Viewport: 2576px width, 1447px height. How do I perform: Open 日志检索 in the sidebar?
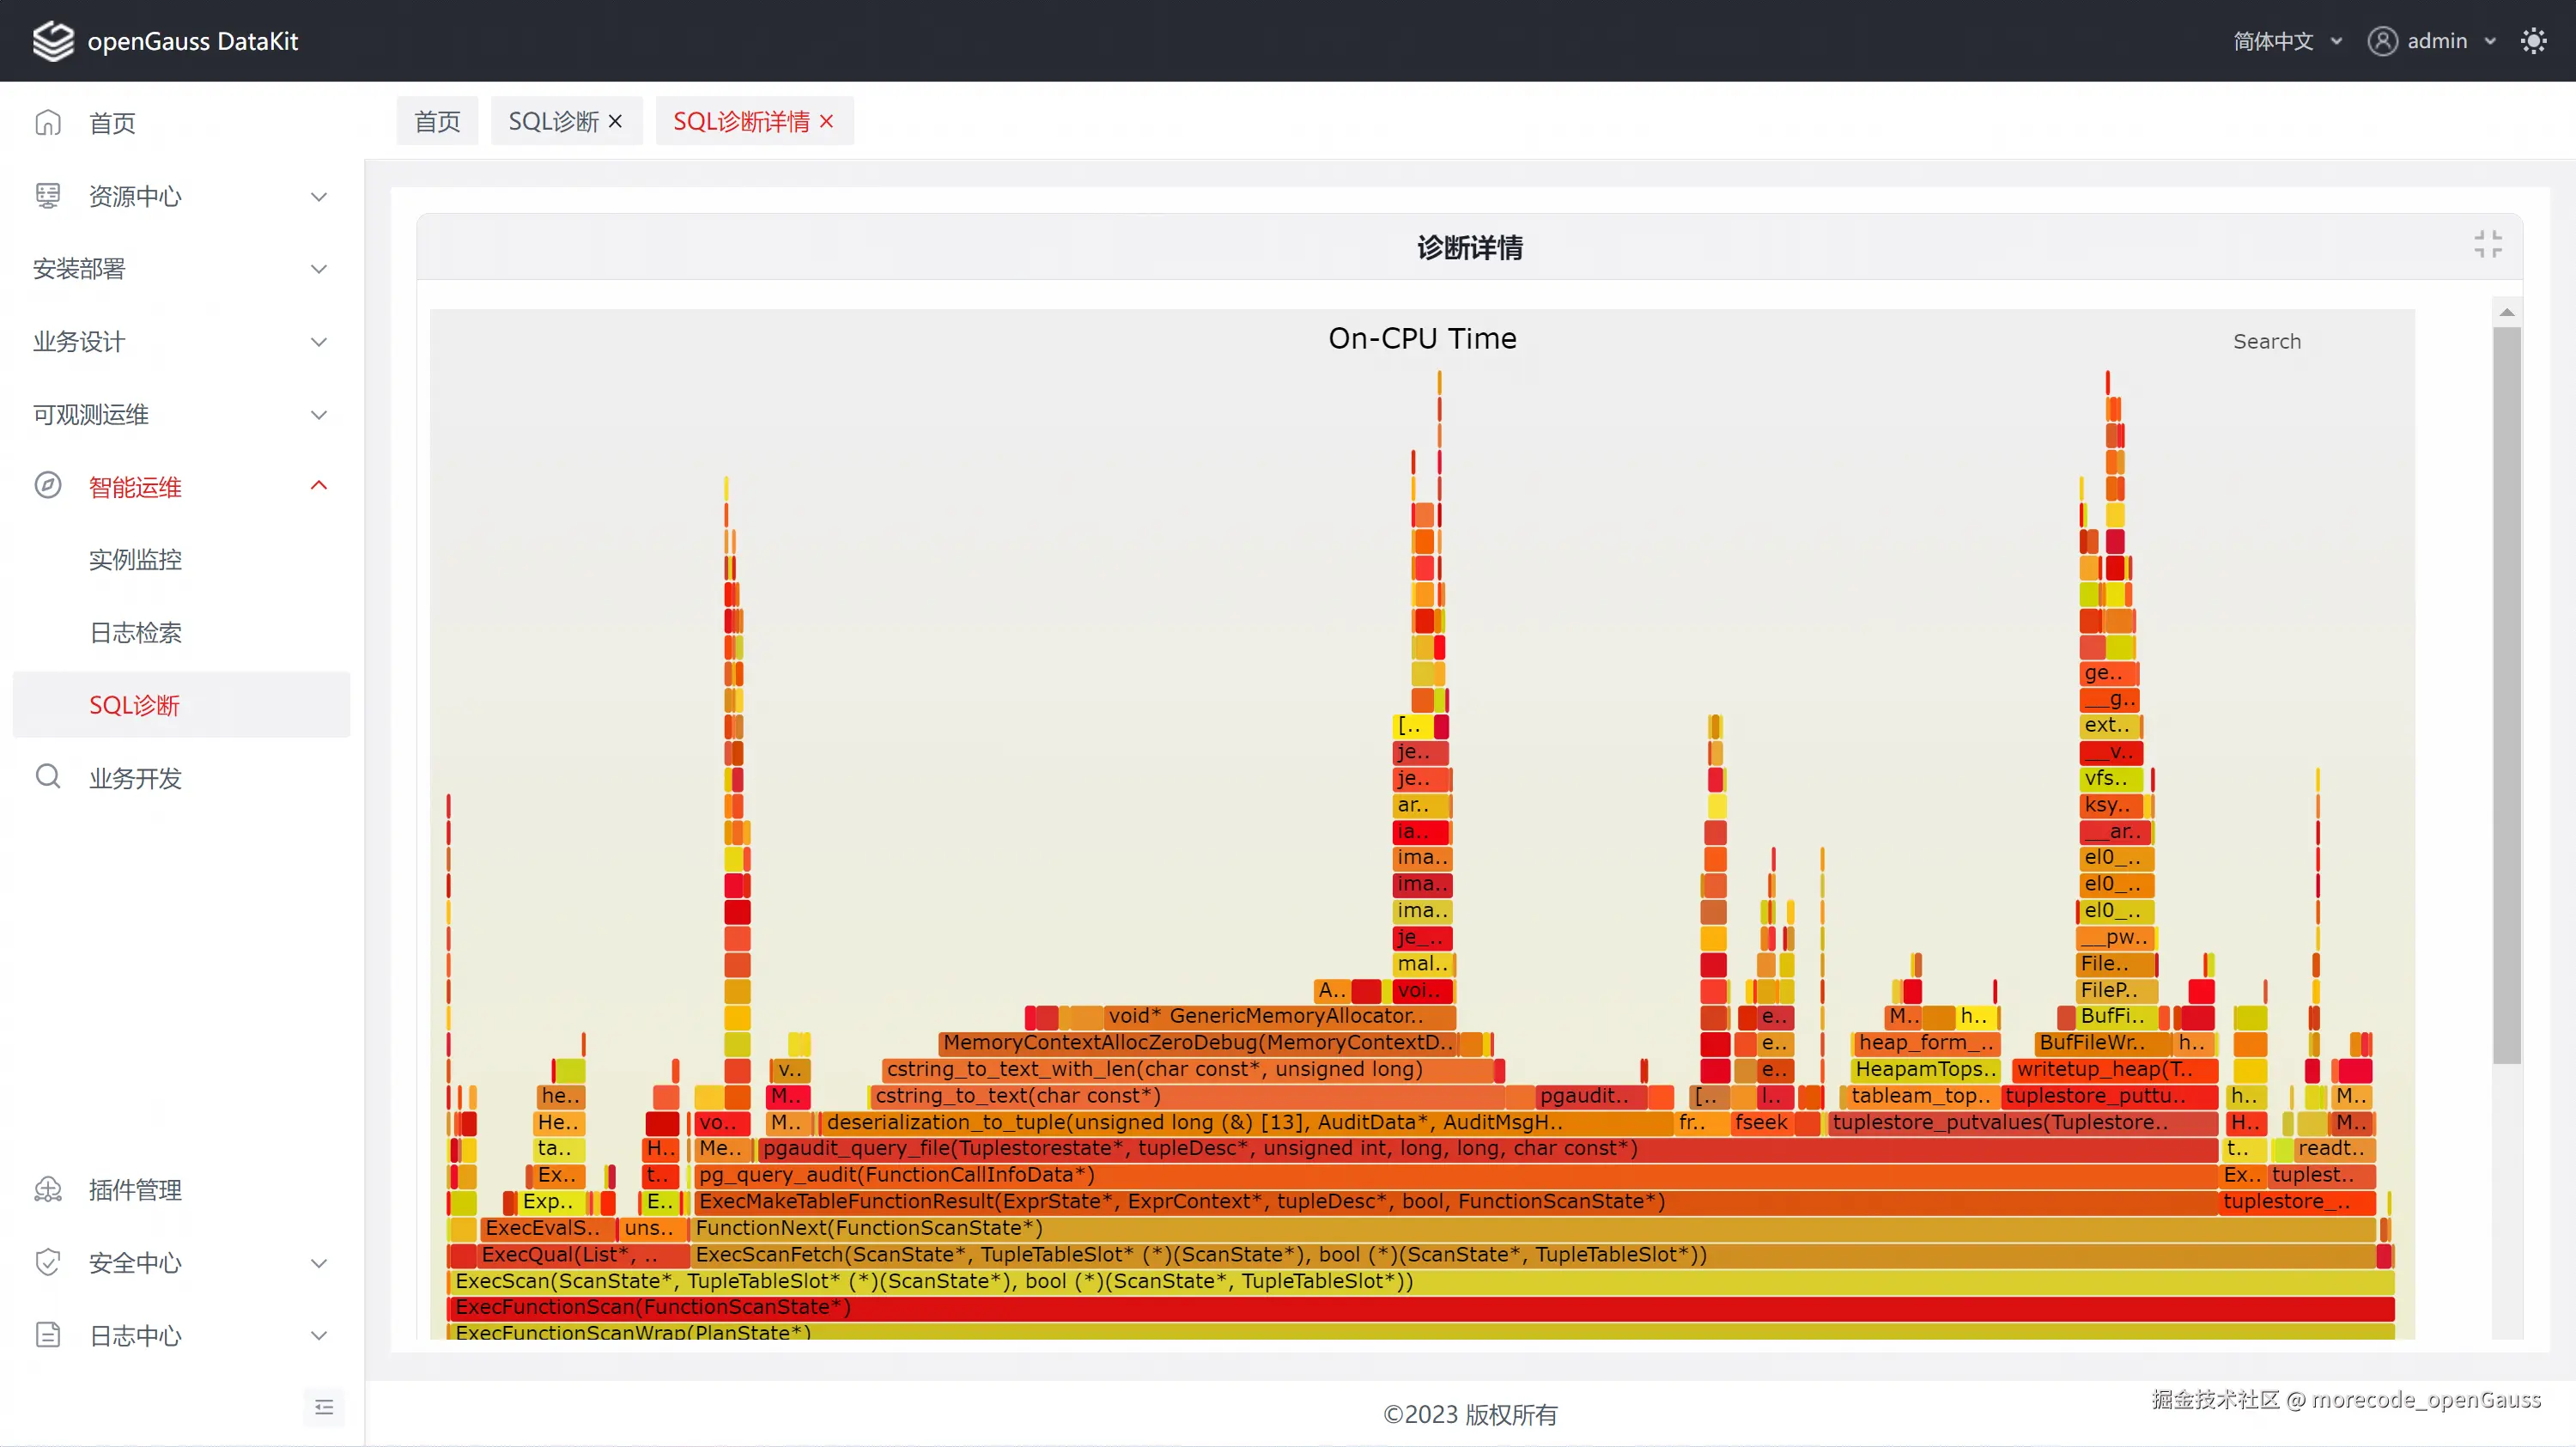click(135, 632)
